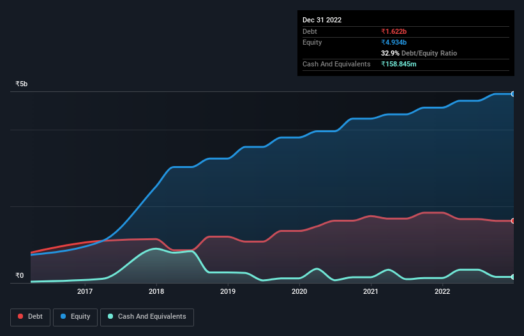
Task: Click the 2022 x-axis label
Action: pyautogui.click(x=442, y=291)
